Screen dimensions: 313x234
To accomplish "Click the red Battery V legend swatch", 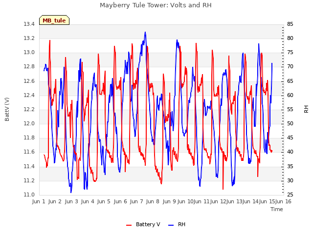I will (129, 225).
